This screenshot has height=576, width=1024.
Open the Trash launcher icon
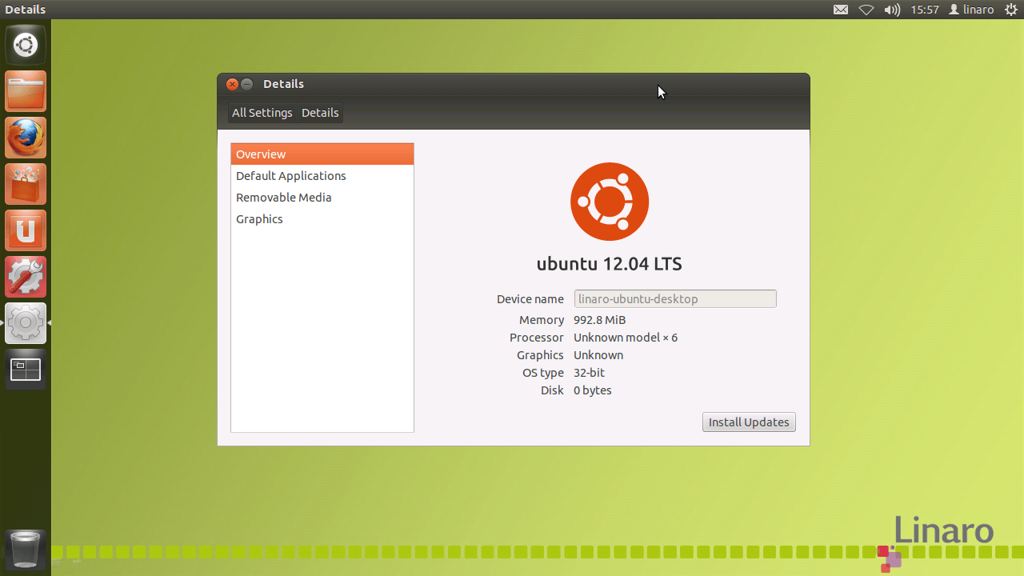(x=26, y=550)
